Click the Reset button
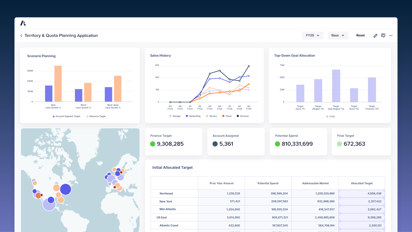Image resolution: width=412 pixels, height=232 pixels. (360, 35)
